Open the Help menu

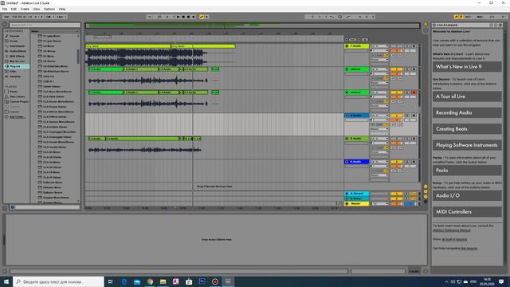(x=62, y=9)
